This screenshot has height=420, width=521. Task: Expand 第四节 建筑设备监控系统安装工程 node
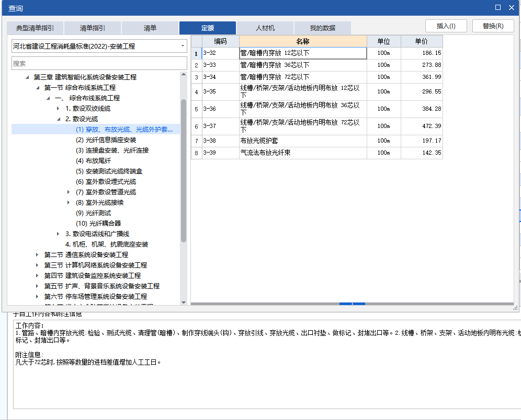click(37, 276)
